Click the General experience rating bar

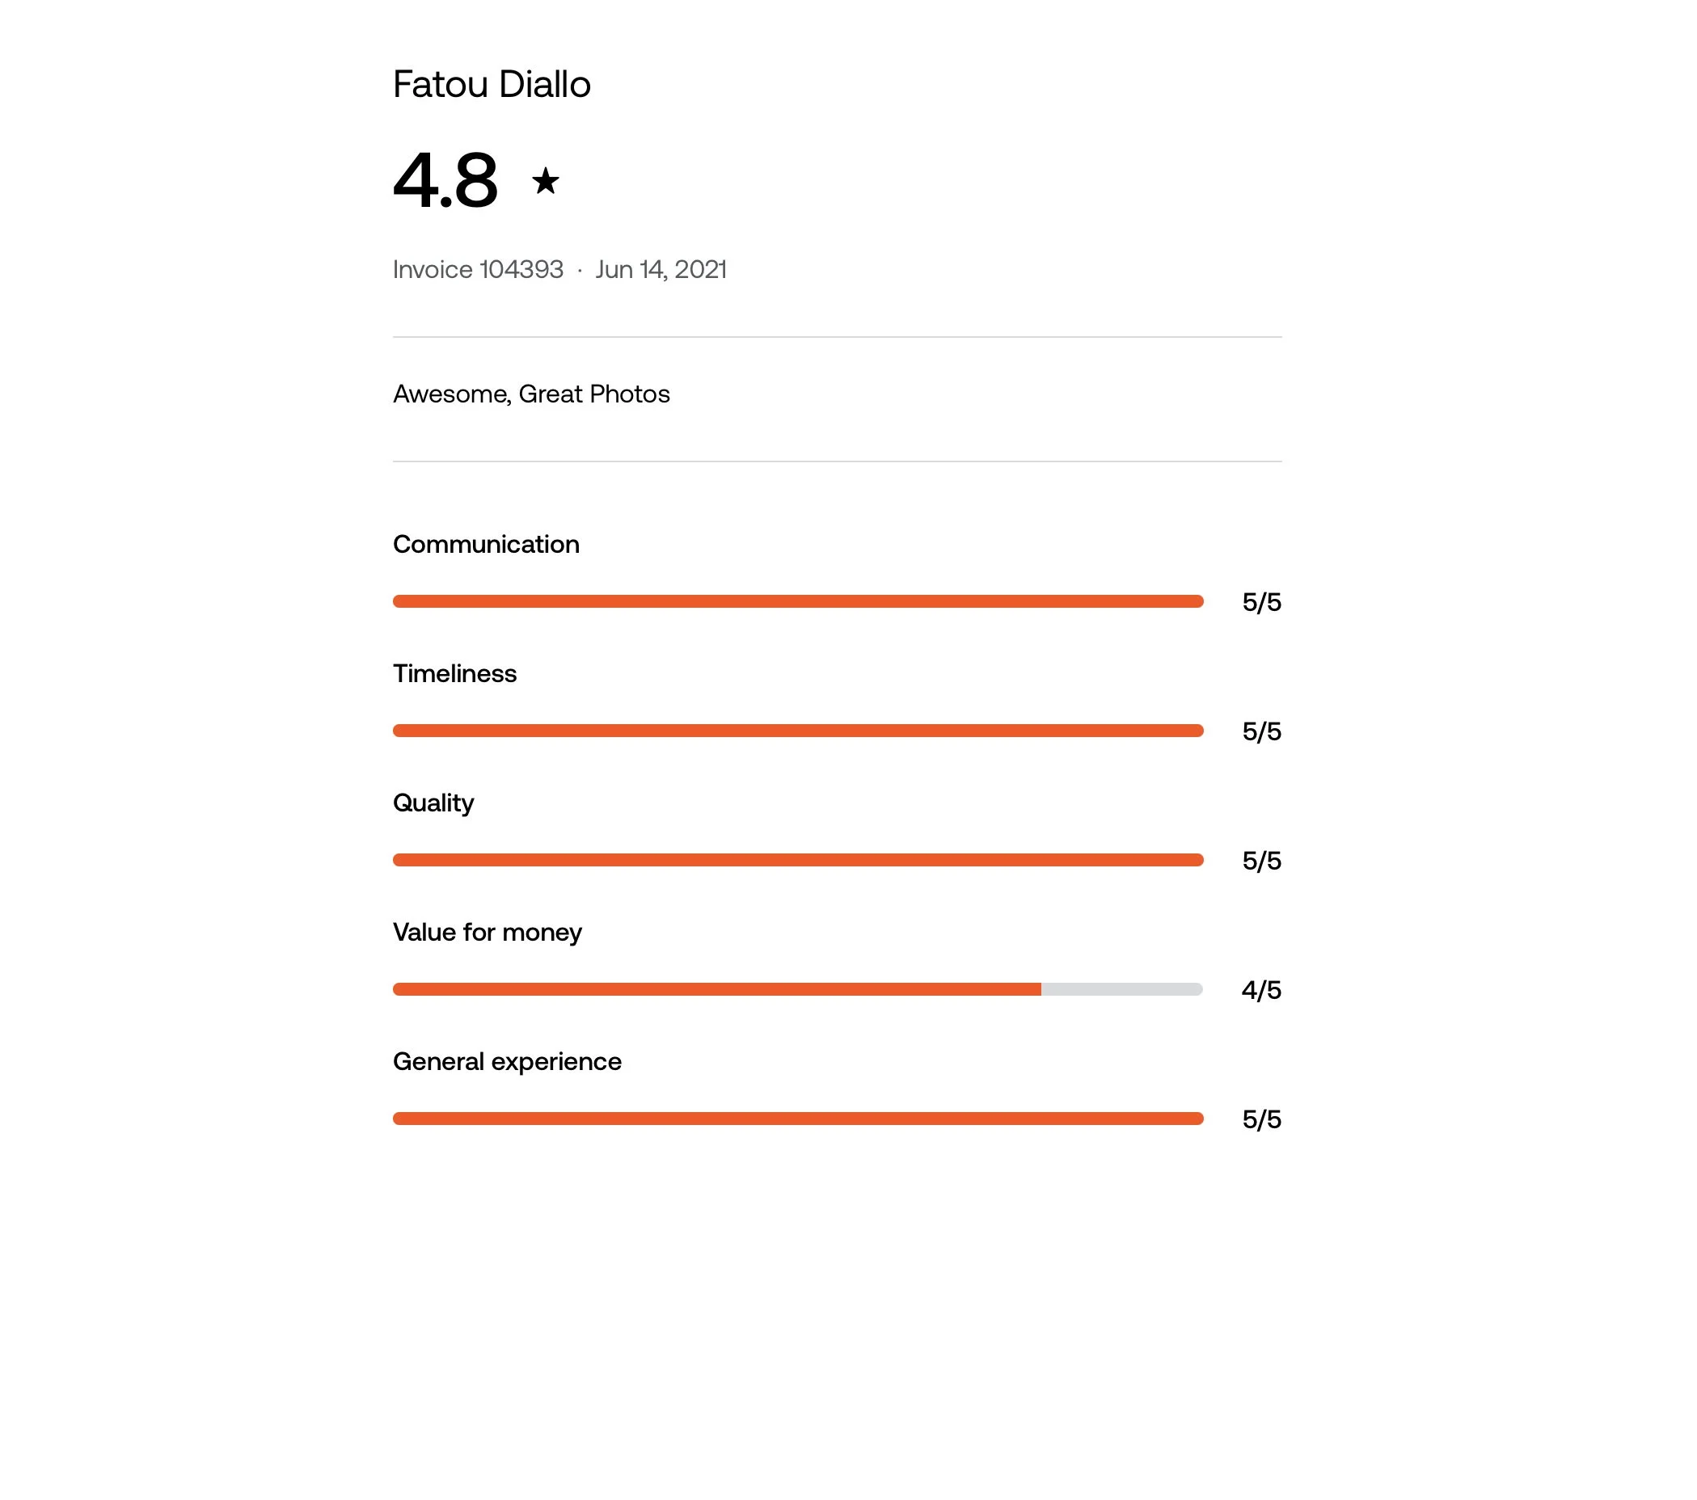(x=798, y=1119)
